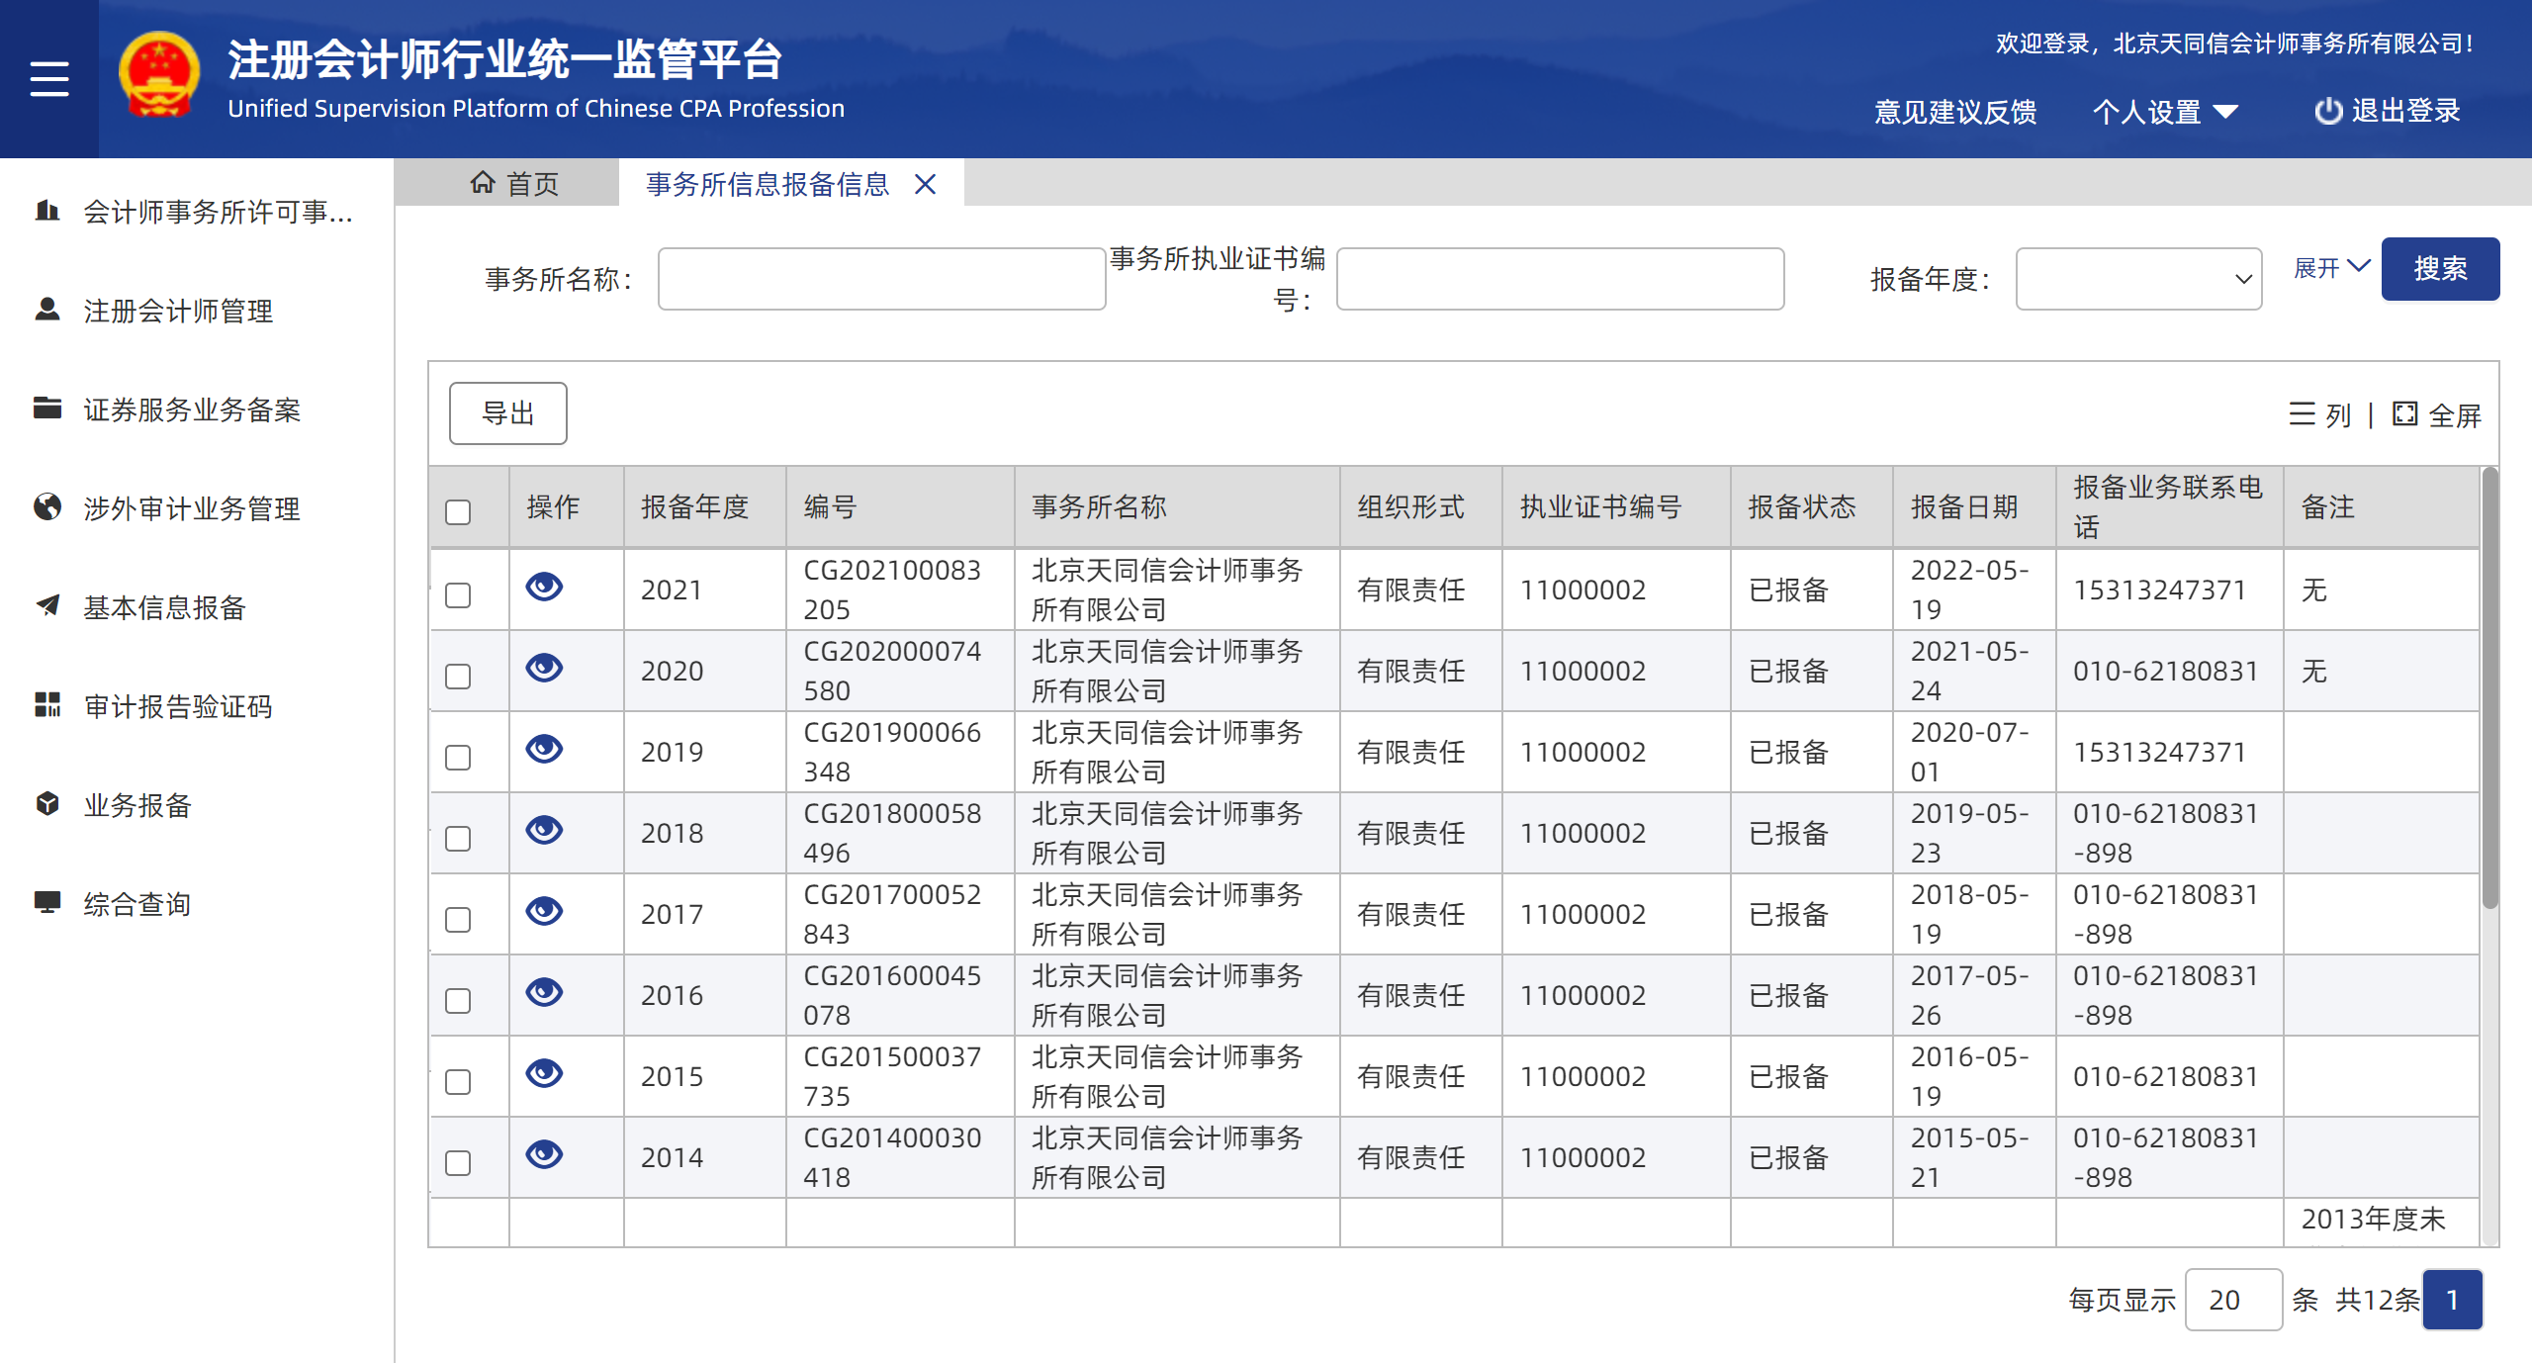The image size is (2532, 1363).
Task: Click the globe icon for 涉外审计业务管理
Action: point(47,507)
